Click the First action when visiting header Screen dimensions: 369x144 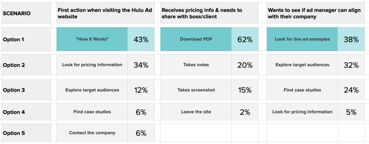coord(106,13)
